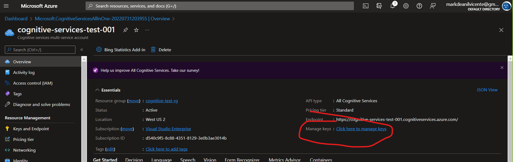
Task: Open the account avatar menu
Action: tap(506, 6)
